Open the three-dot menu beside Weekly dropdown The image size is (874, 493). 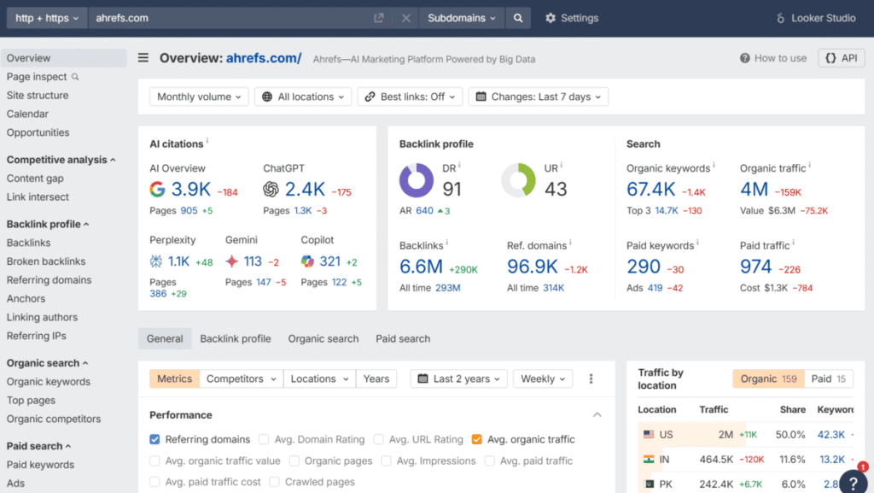click(591, 379)
